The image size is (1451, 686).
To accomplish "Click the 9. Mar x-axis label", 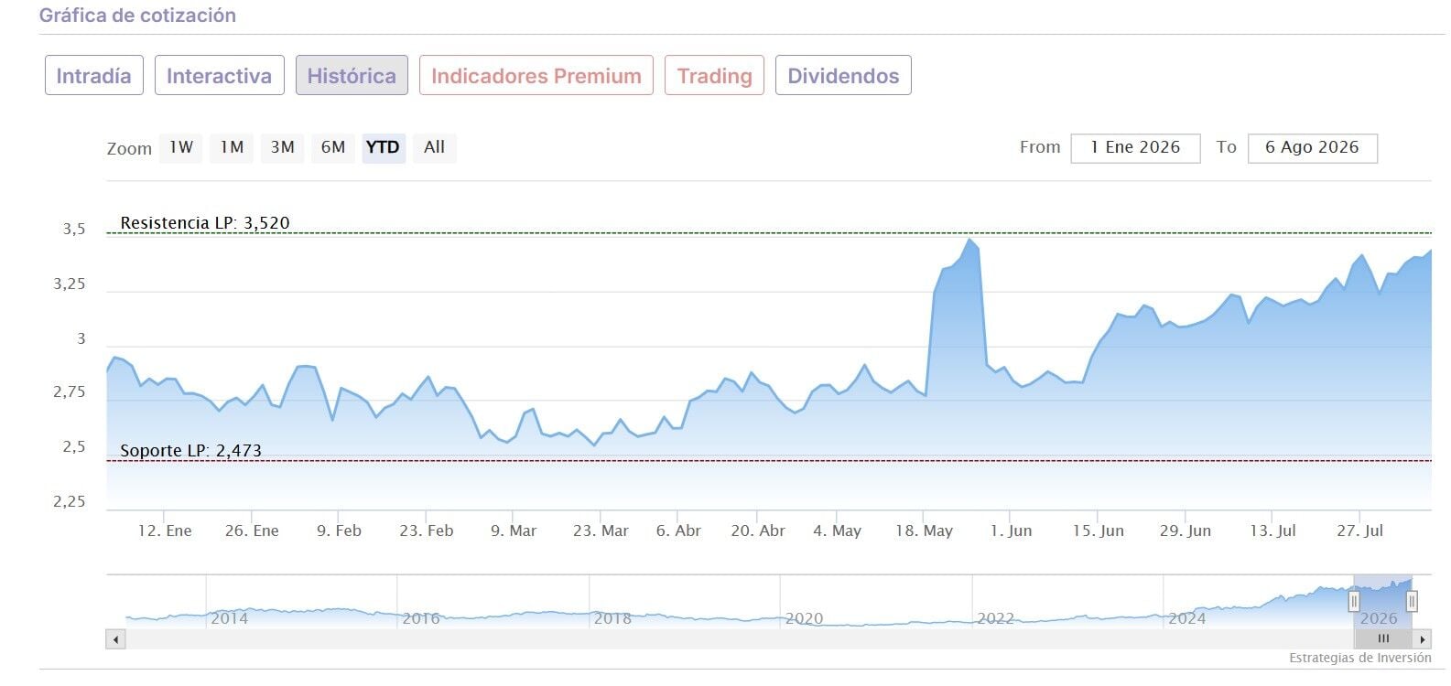I will 514,531.
